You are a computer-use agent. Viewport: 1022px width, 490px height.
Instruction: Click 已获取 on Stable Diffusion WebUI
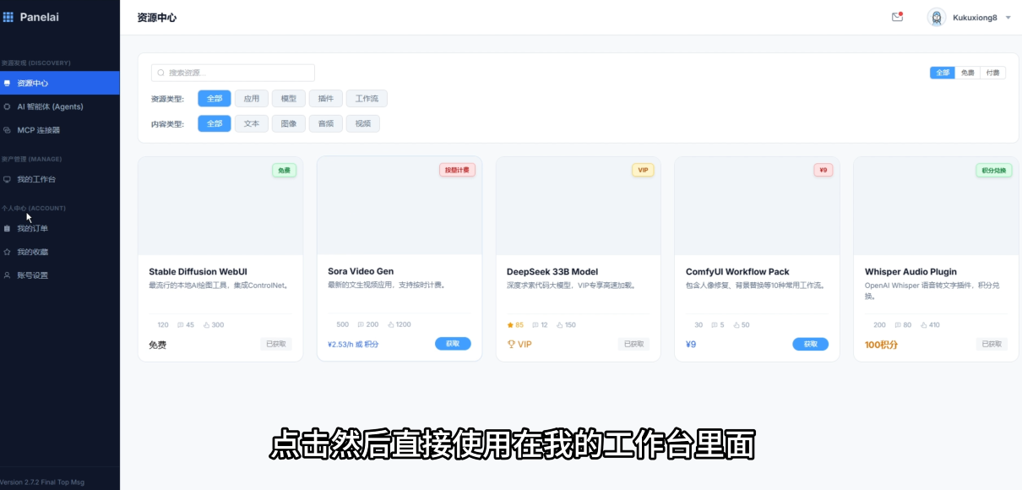tap(276, 344)
